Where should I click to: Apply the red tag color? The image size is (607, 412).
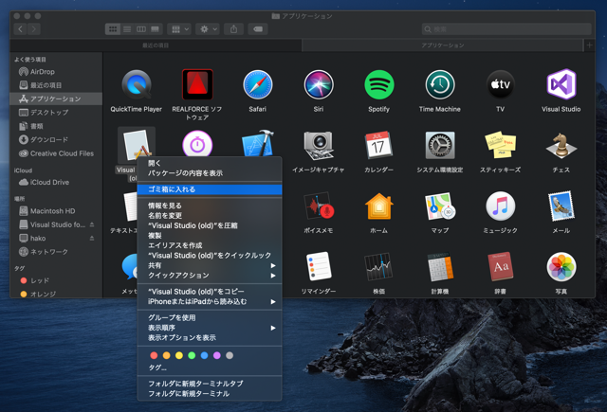[154, 355]
